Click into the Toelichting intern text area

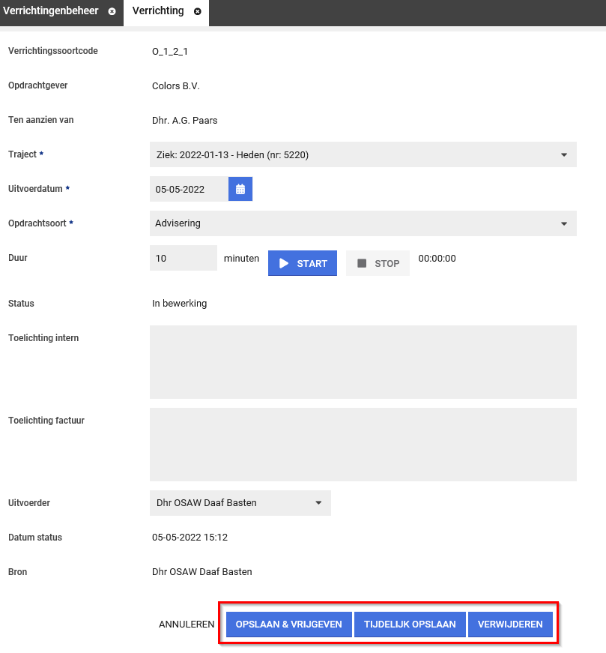click(x=363, y=361)
